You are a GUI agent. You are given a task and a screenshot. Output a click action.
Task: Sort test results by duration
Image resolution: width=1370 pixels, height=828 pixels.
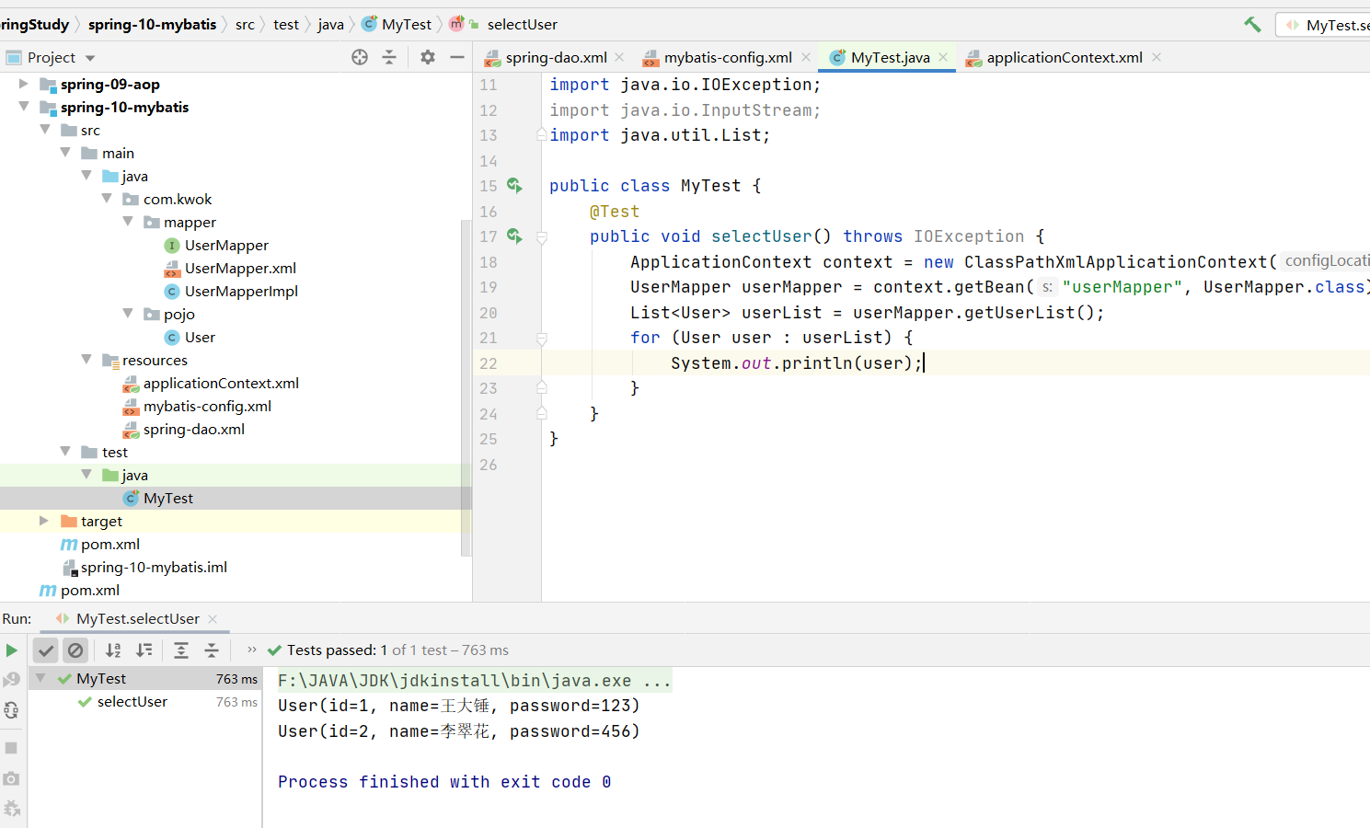click(144, 650)
